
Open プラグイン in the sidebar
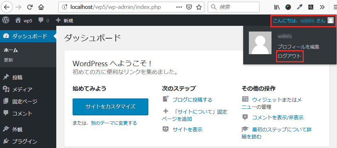(x=24, y=142)
